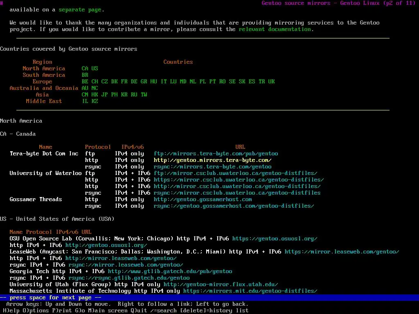Choose the IT country link
This screenshot has width=419, height=314.
[164, 82]
